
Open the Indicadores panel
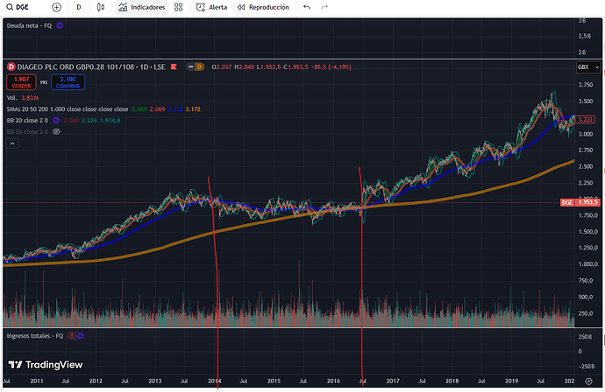tap(140, 7)
